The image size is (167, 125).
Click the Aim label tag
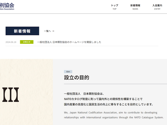(x=68, y=72)
